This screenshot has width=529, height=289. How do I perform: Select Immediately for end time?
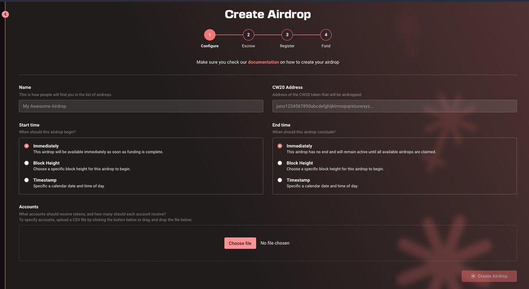(x=279, y=146)
